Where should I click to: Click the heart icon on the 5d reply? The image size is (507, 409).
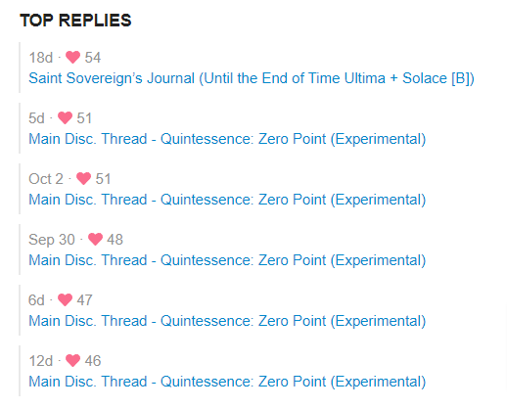65,118
